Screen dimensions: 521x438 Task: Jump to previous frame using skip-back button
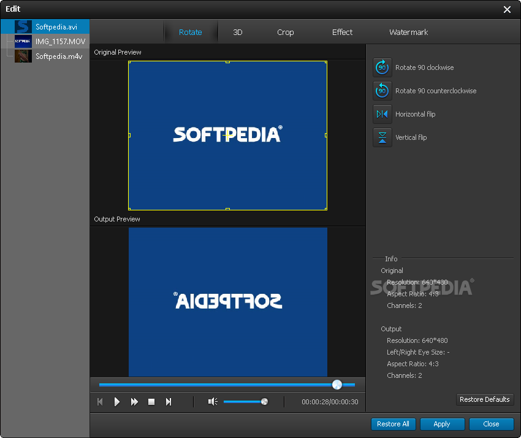pyautogui.click(x=100, y=402)
